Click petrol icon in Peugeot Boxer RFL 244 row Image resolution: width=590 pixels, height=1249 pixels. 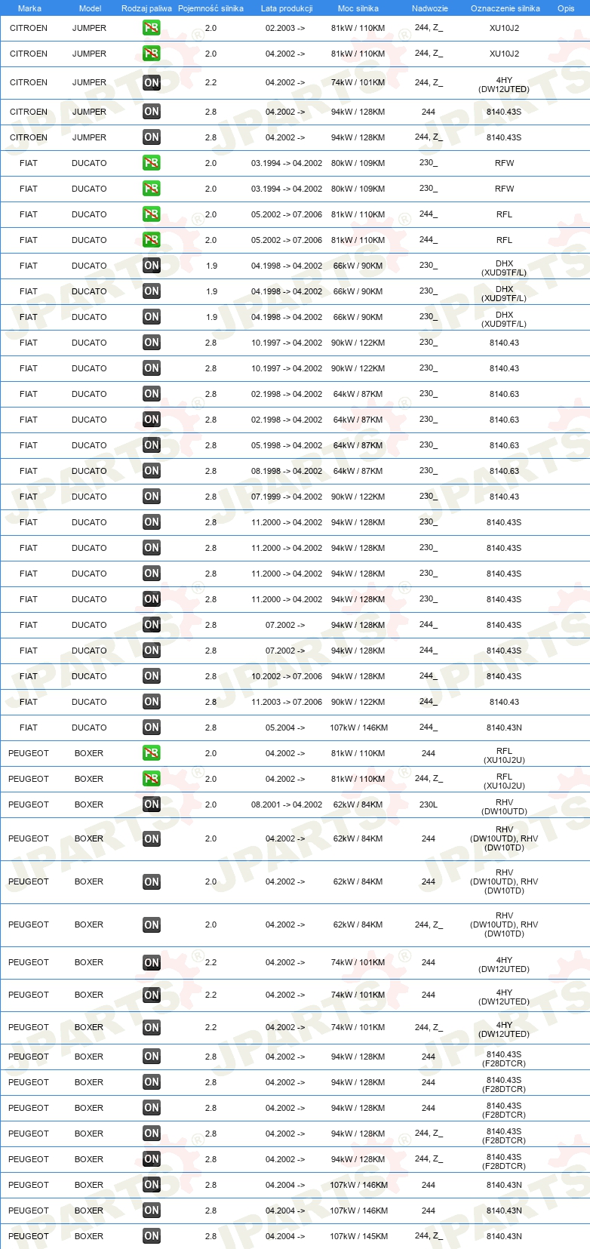152,753
